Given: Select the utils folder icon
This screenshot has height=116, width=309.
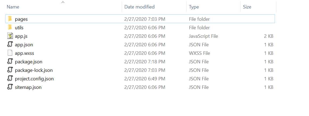Looking at the screenshot, I should pyautogui.click(x=10, y=27).
